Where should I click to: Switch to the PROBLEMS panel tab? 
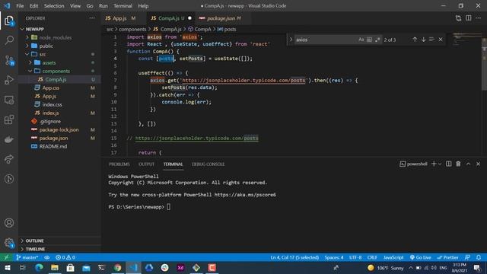click(119, 164)
